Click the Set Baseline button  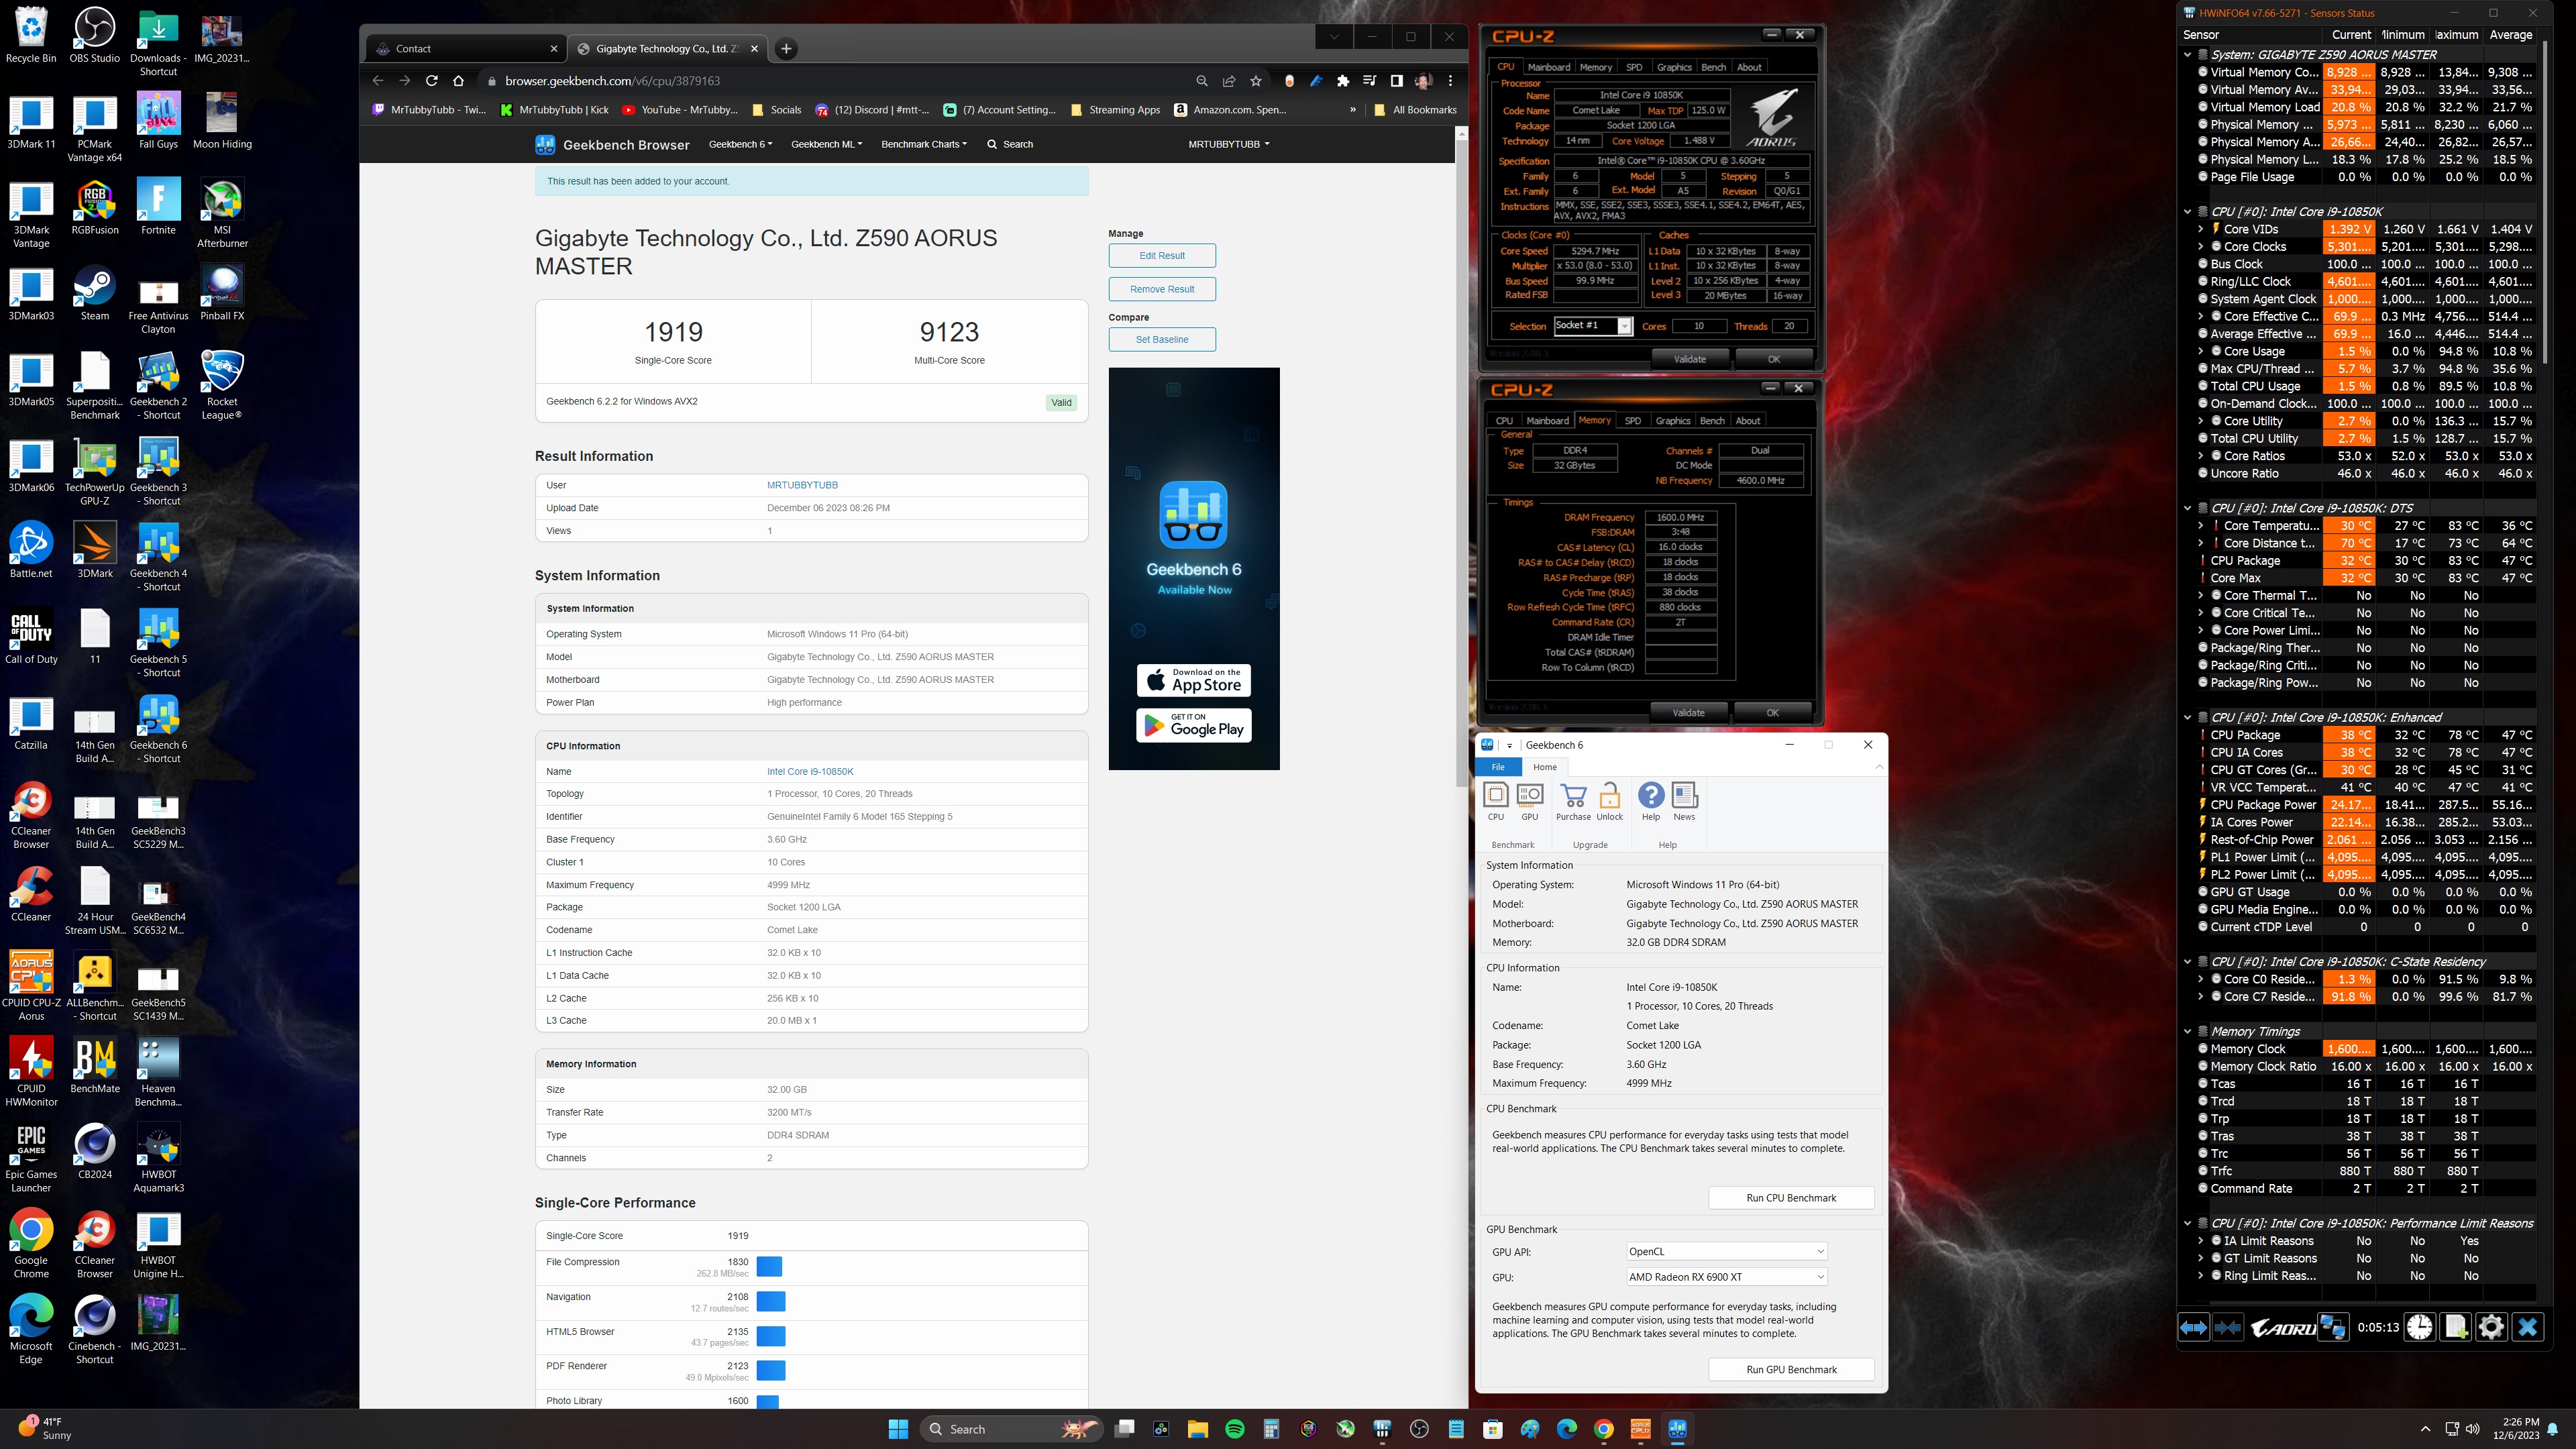coord(1162,340)
